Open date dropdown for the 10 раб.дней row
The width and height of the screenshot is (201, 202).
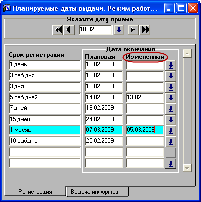(x=171, y=142)
